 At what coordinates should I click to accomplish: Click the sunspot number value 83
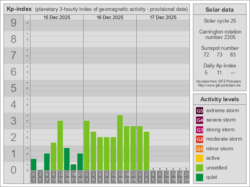(x=233, y=55)
